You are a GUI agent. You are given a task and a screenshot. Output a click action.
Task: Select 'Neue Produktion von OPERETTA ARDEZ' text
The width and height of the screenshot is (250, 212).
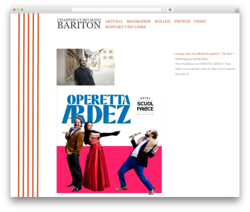(199, 64)
